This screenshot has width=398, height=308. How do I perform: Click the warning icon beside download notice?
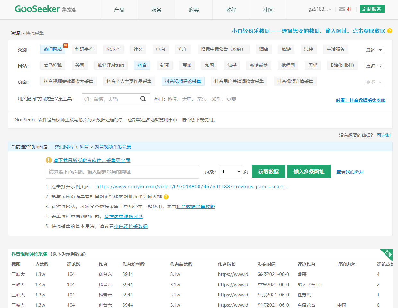pyautogui.click(x=48, y=160)
